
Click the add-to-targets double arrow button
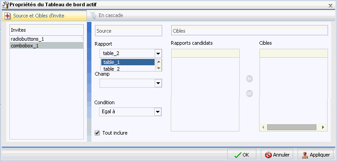pos(249,79)
